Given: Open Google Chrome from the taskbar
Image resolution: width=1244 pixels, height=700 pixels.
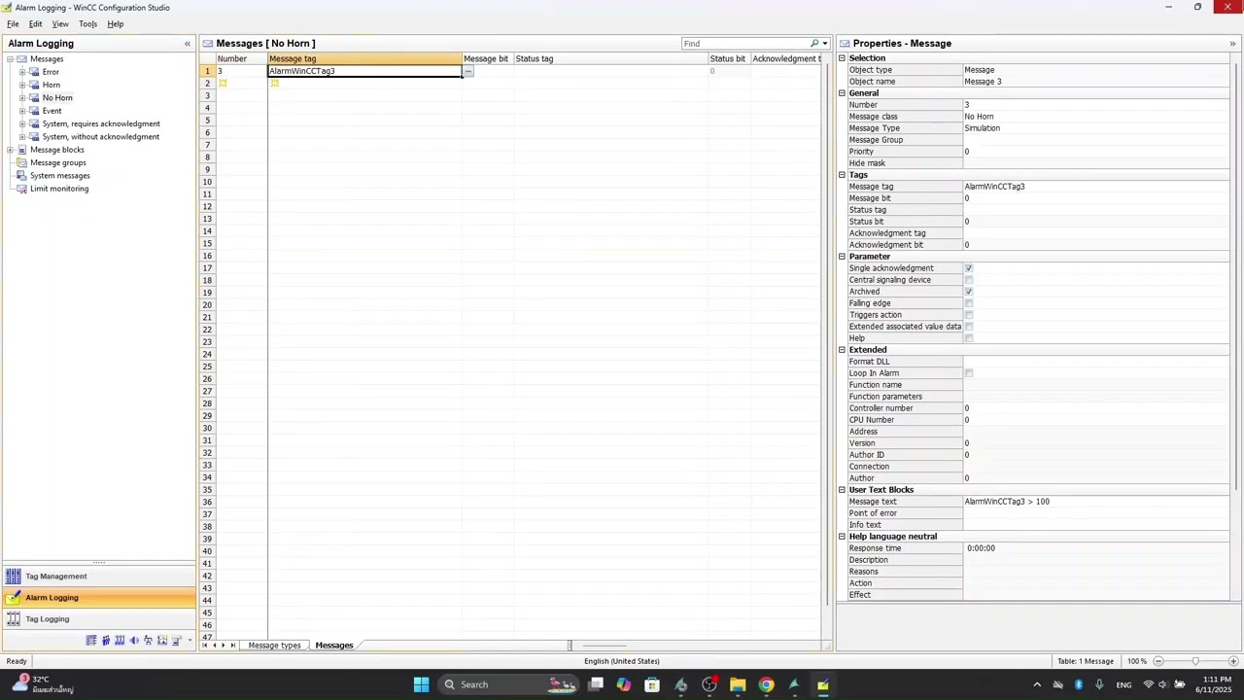Looking at the screenshot, I should [766, 684].
